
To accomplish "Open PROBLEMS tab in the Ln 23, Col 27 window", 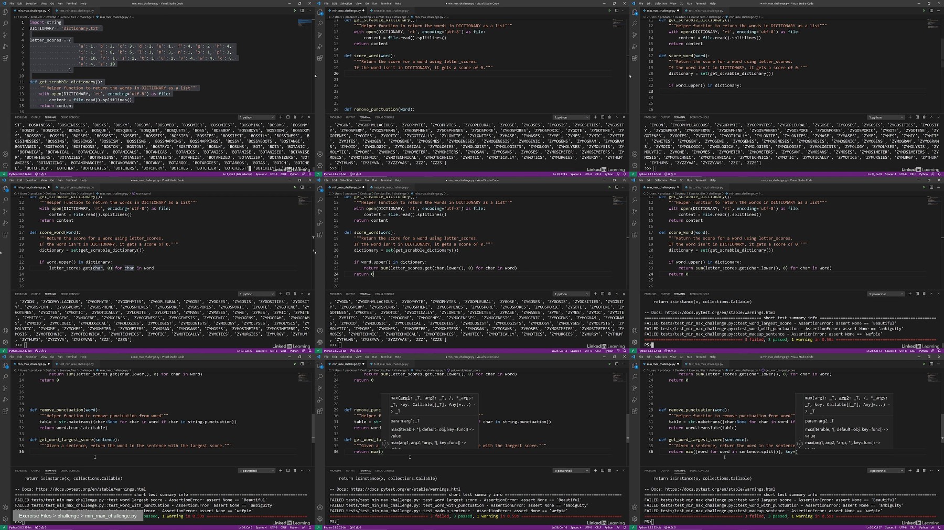I will [x=21, y=294].
